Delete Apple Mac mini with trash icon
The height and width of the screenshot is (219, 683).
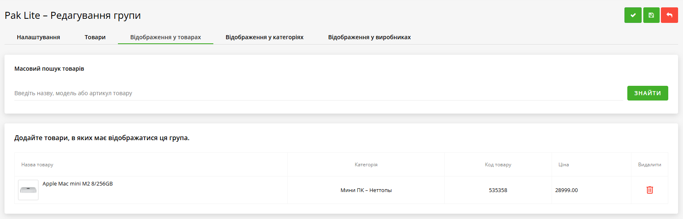pyautogui.click(x=649, y=190)
